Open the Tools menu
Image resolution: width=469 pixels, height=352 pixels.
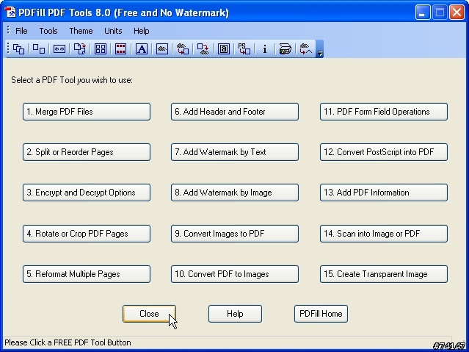[x=48, y=31]
